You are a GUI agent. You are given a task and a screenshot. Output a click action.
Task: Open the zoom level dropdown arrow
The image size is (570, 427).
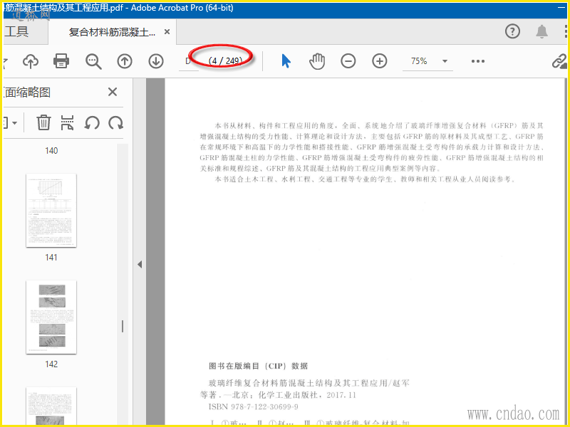pos(445,61)
